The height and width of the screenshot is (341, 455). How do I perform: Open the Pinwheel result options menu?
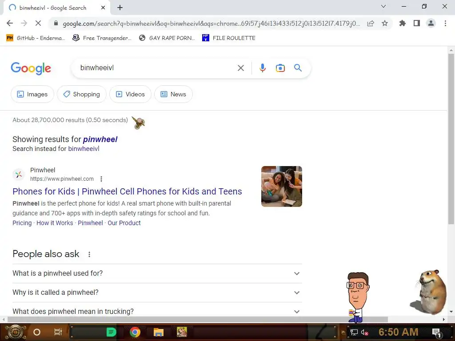coord(101,179)
